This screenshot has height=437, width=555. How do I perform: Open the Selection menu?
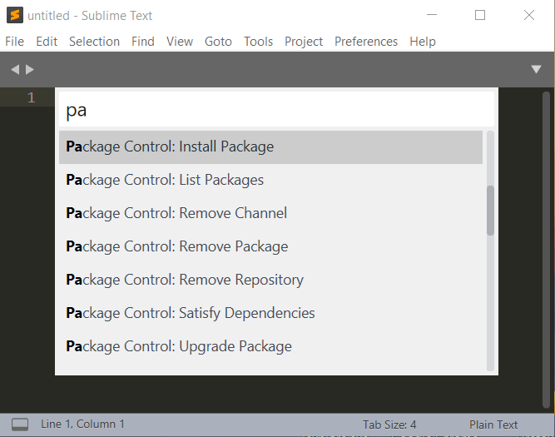coord(95,42)
